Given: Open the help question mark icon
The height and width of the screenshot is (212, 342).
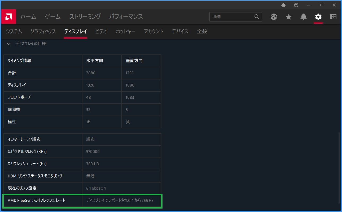Looking at the screenshot, I should 296,5.
